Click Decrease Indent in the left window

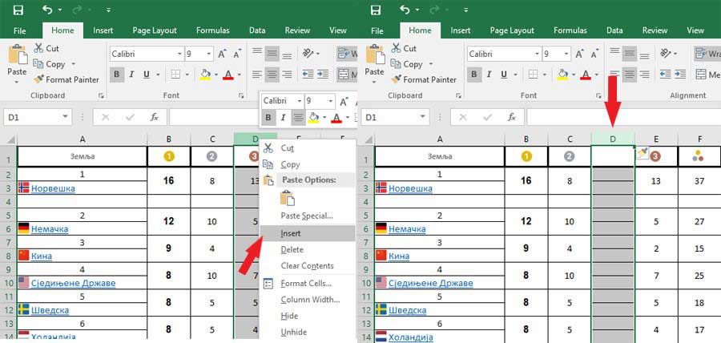tap(308, 74)
